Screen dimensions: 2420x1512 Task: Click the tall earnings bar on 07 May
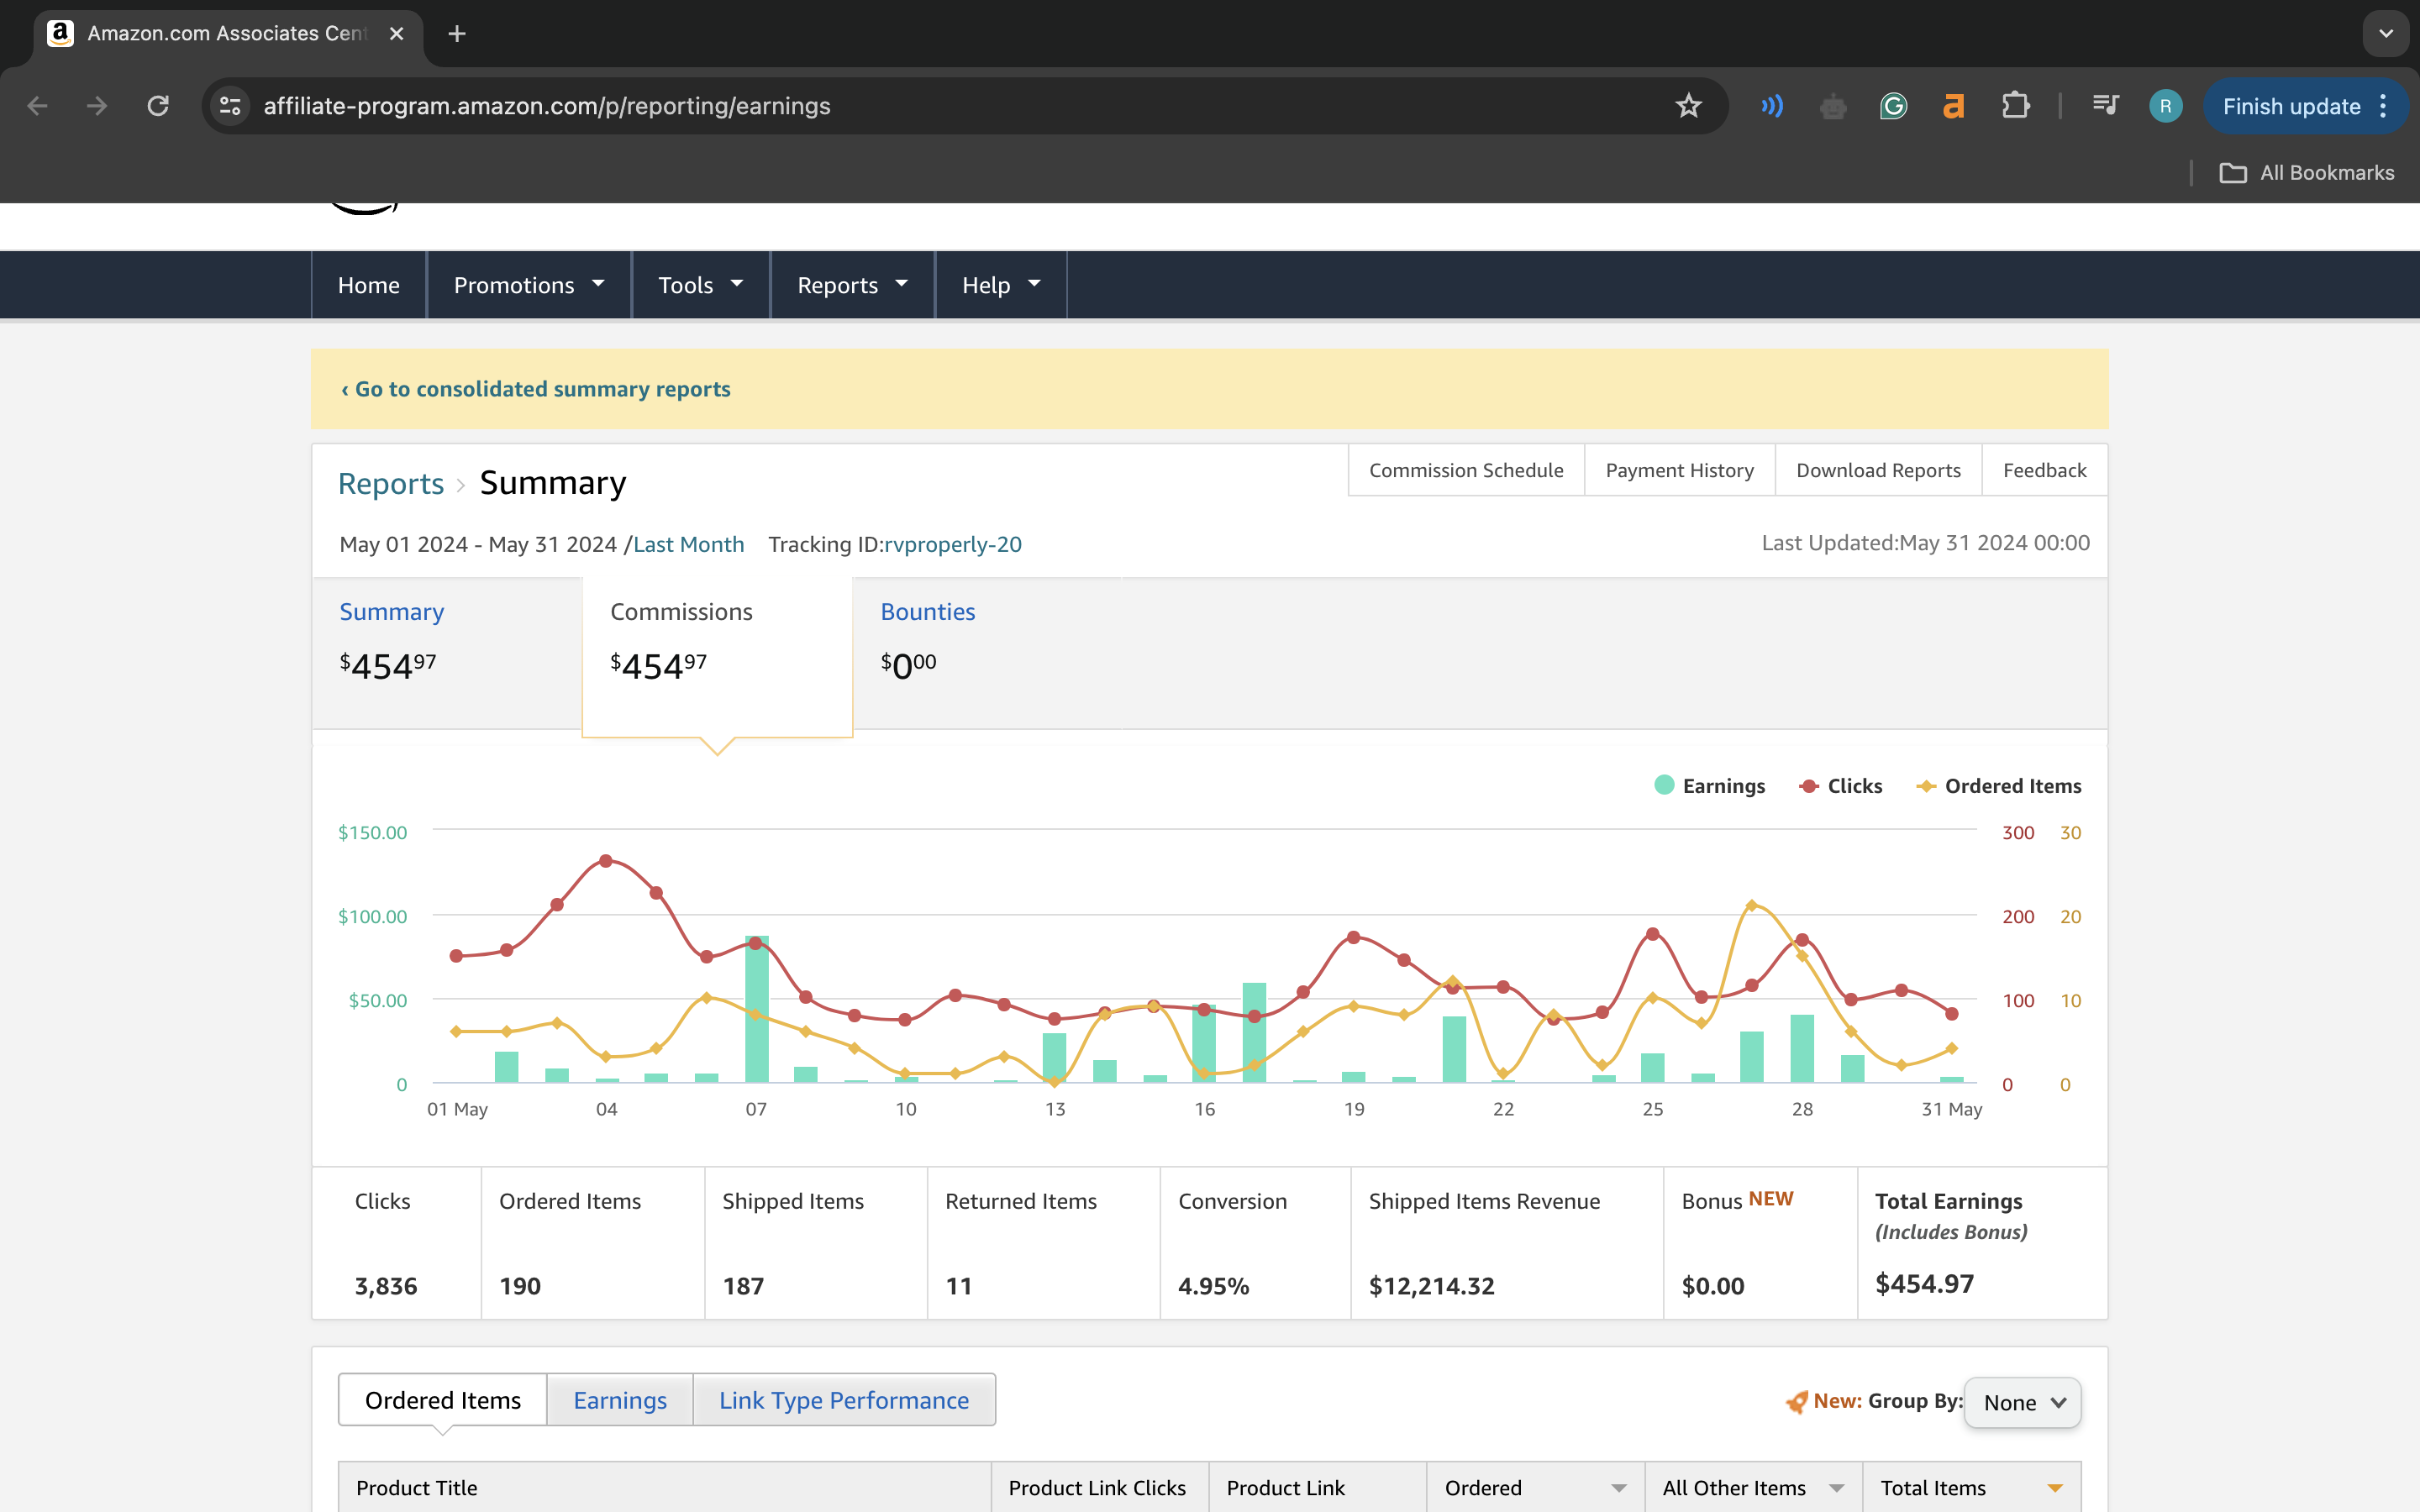click(757, 1009)
